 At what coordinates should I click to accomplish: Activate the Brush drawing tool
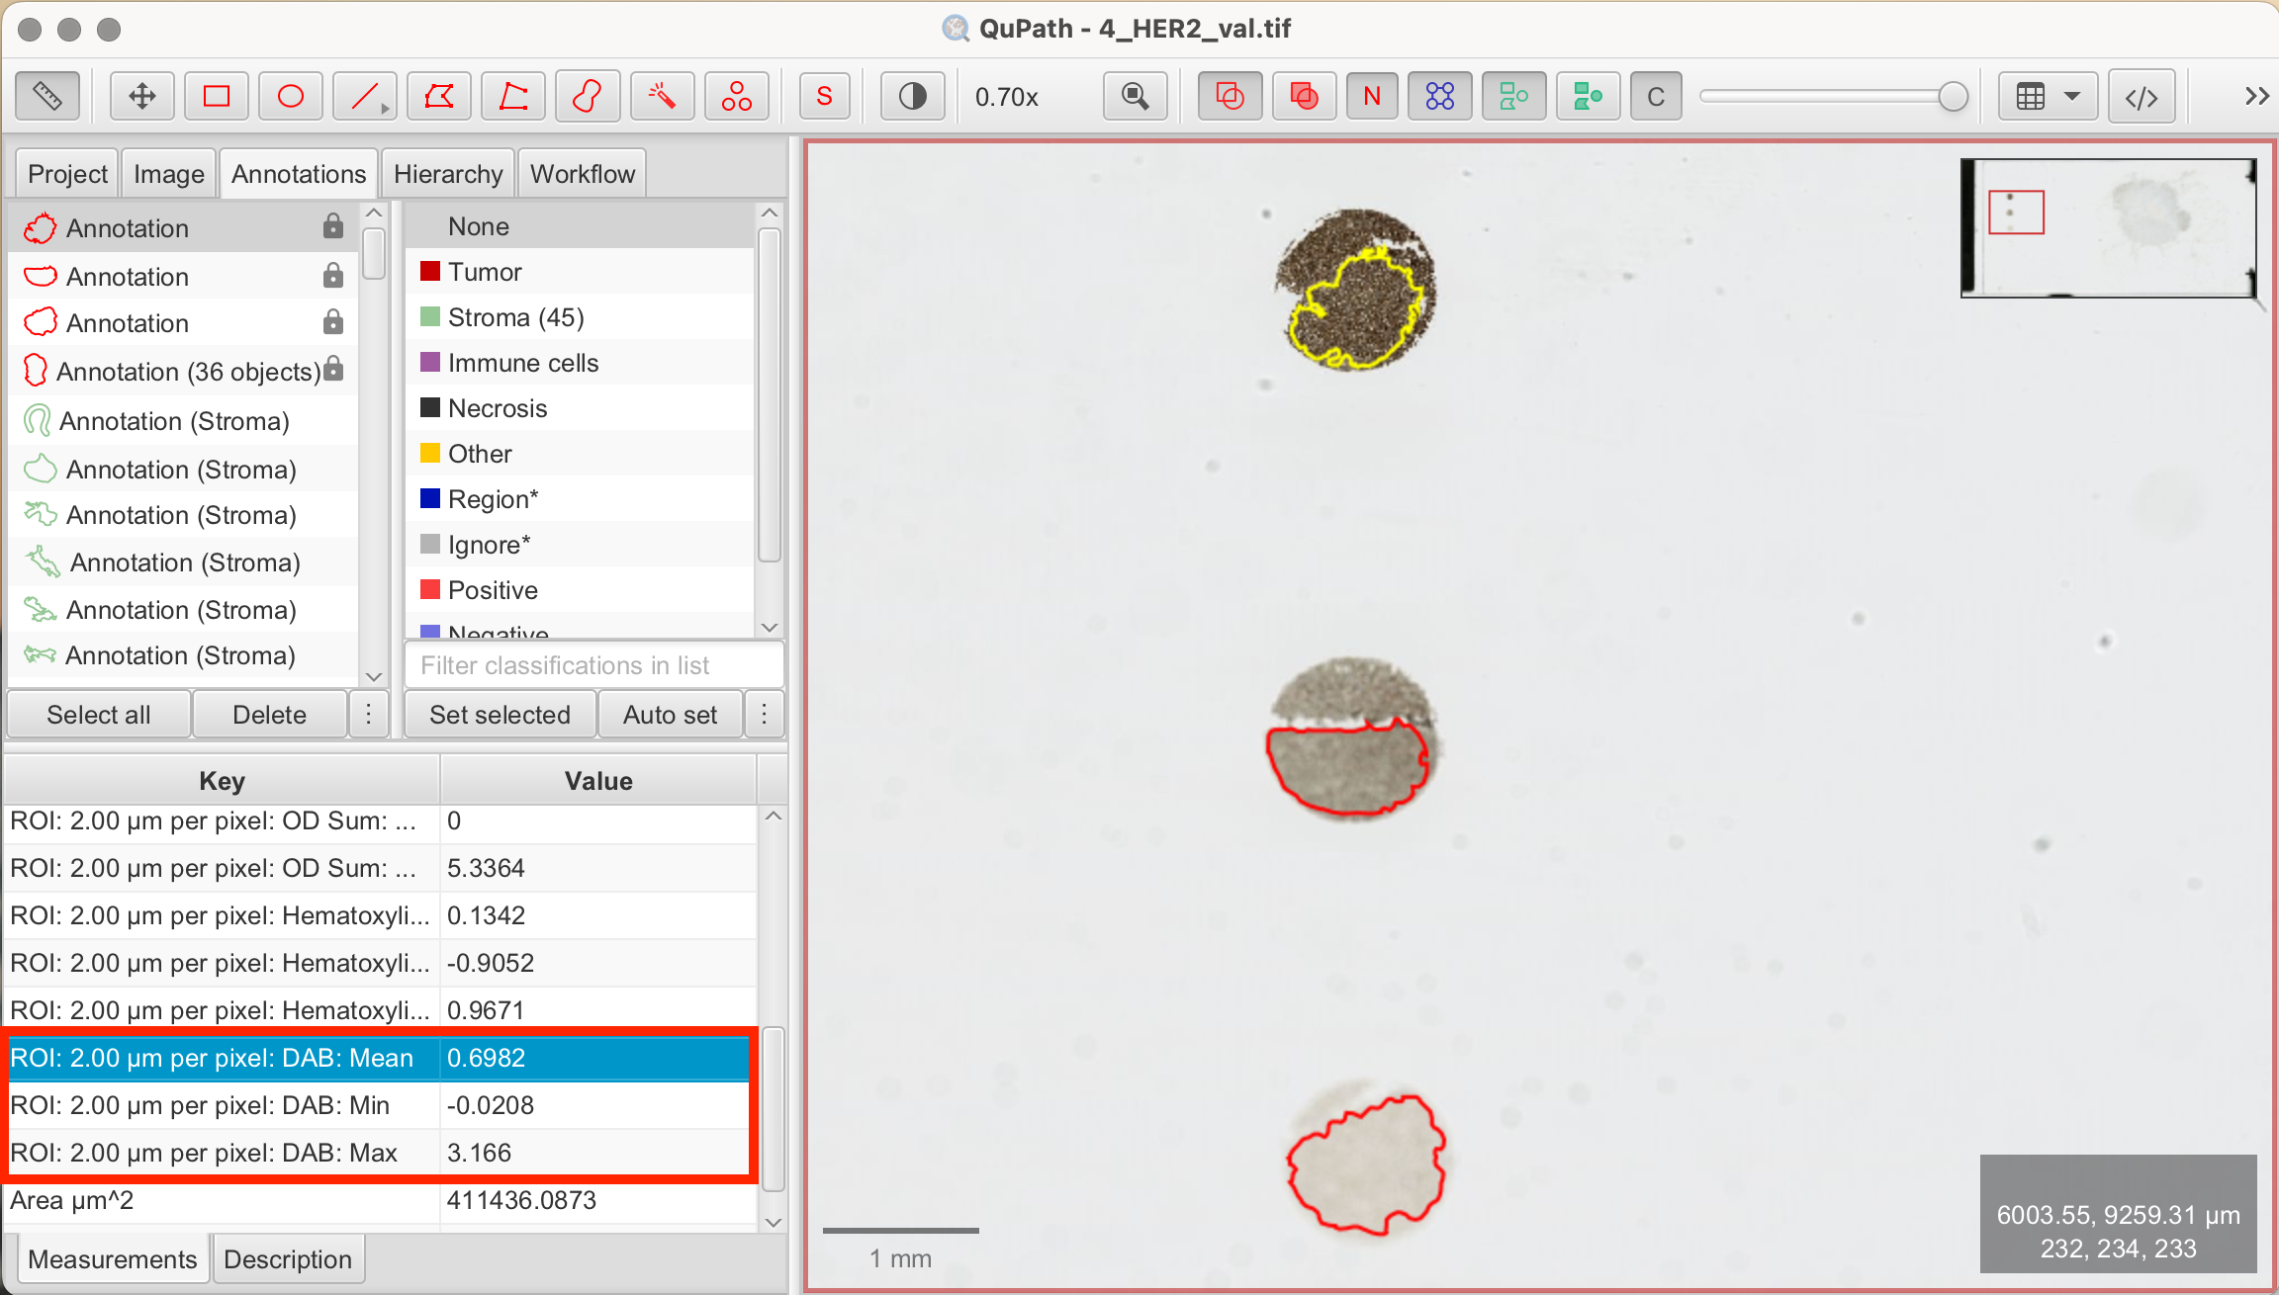click(587, 96)
